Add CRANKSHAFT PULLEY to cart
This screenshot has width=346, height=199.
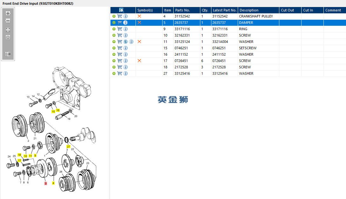120,16
